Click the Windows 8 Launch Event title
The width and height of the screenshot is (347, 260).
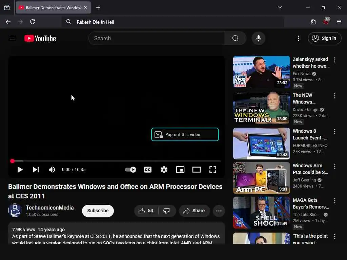[x=310, y=134]
